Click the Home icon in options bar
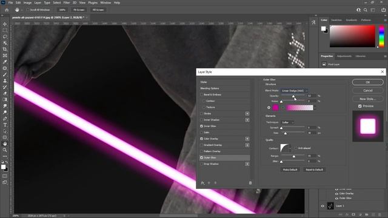 tap(7, 10)
